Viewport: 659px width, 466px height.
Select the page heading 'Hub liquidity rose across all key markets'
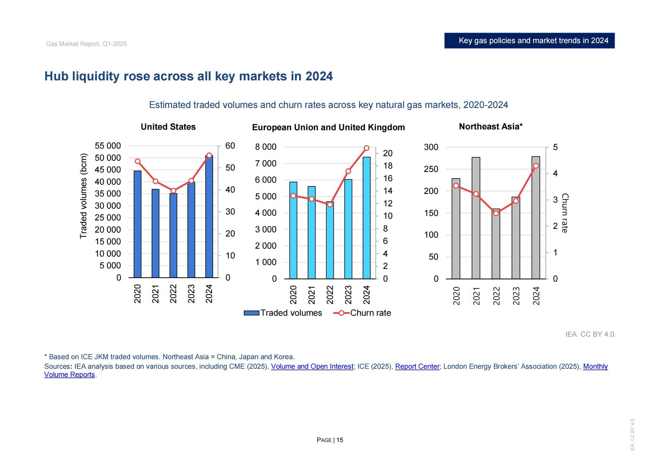188,76
